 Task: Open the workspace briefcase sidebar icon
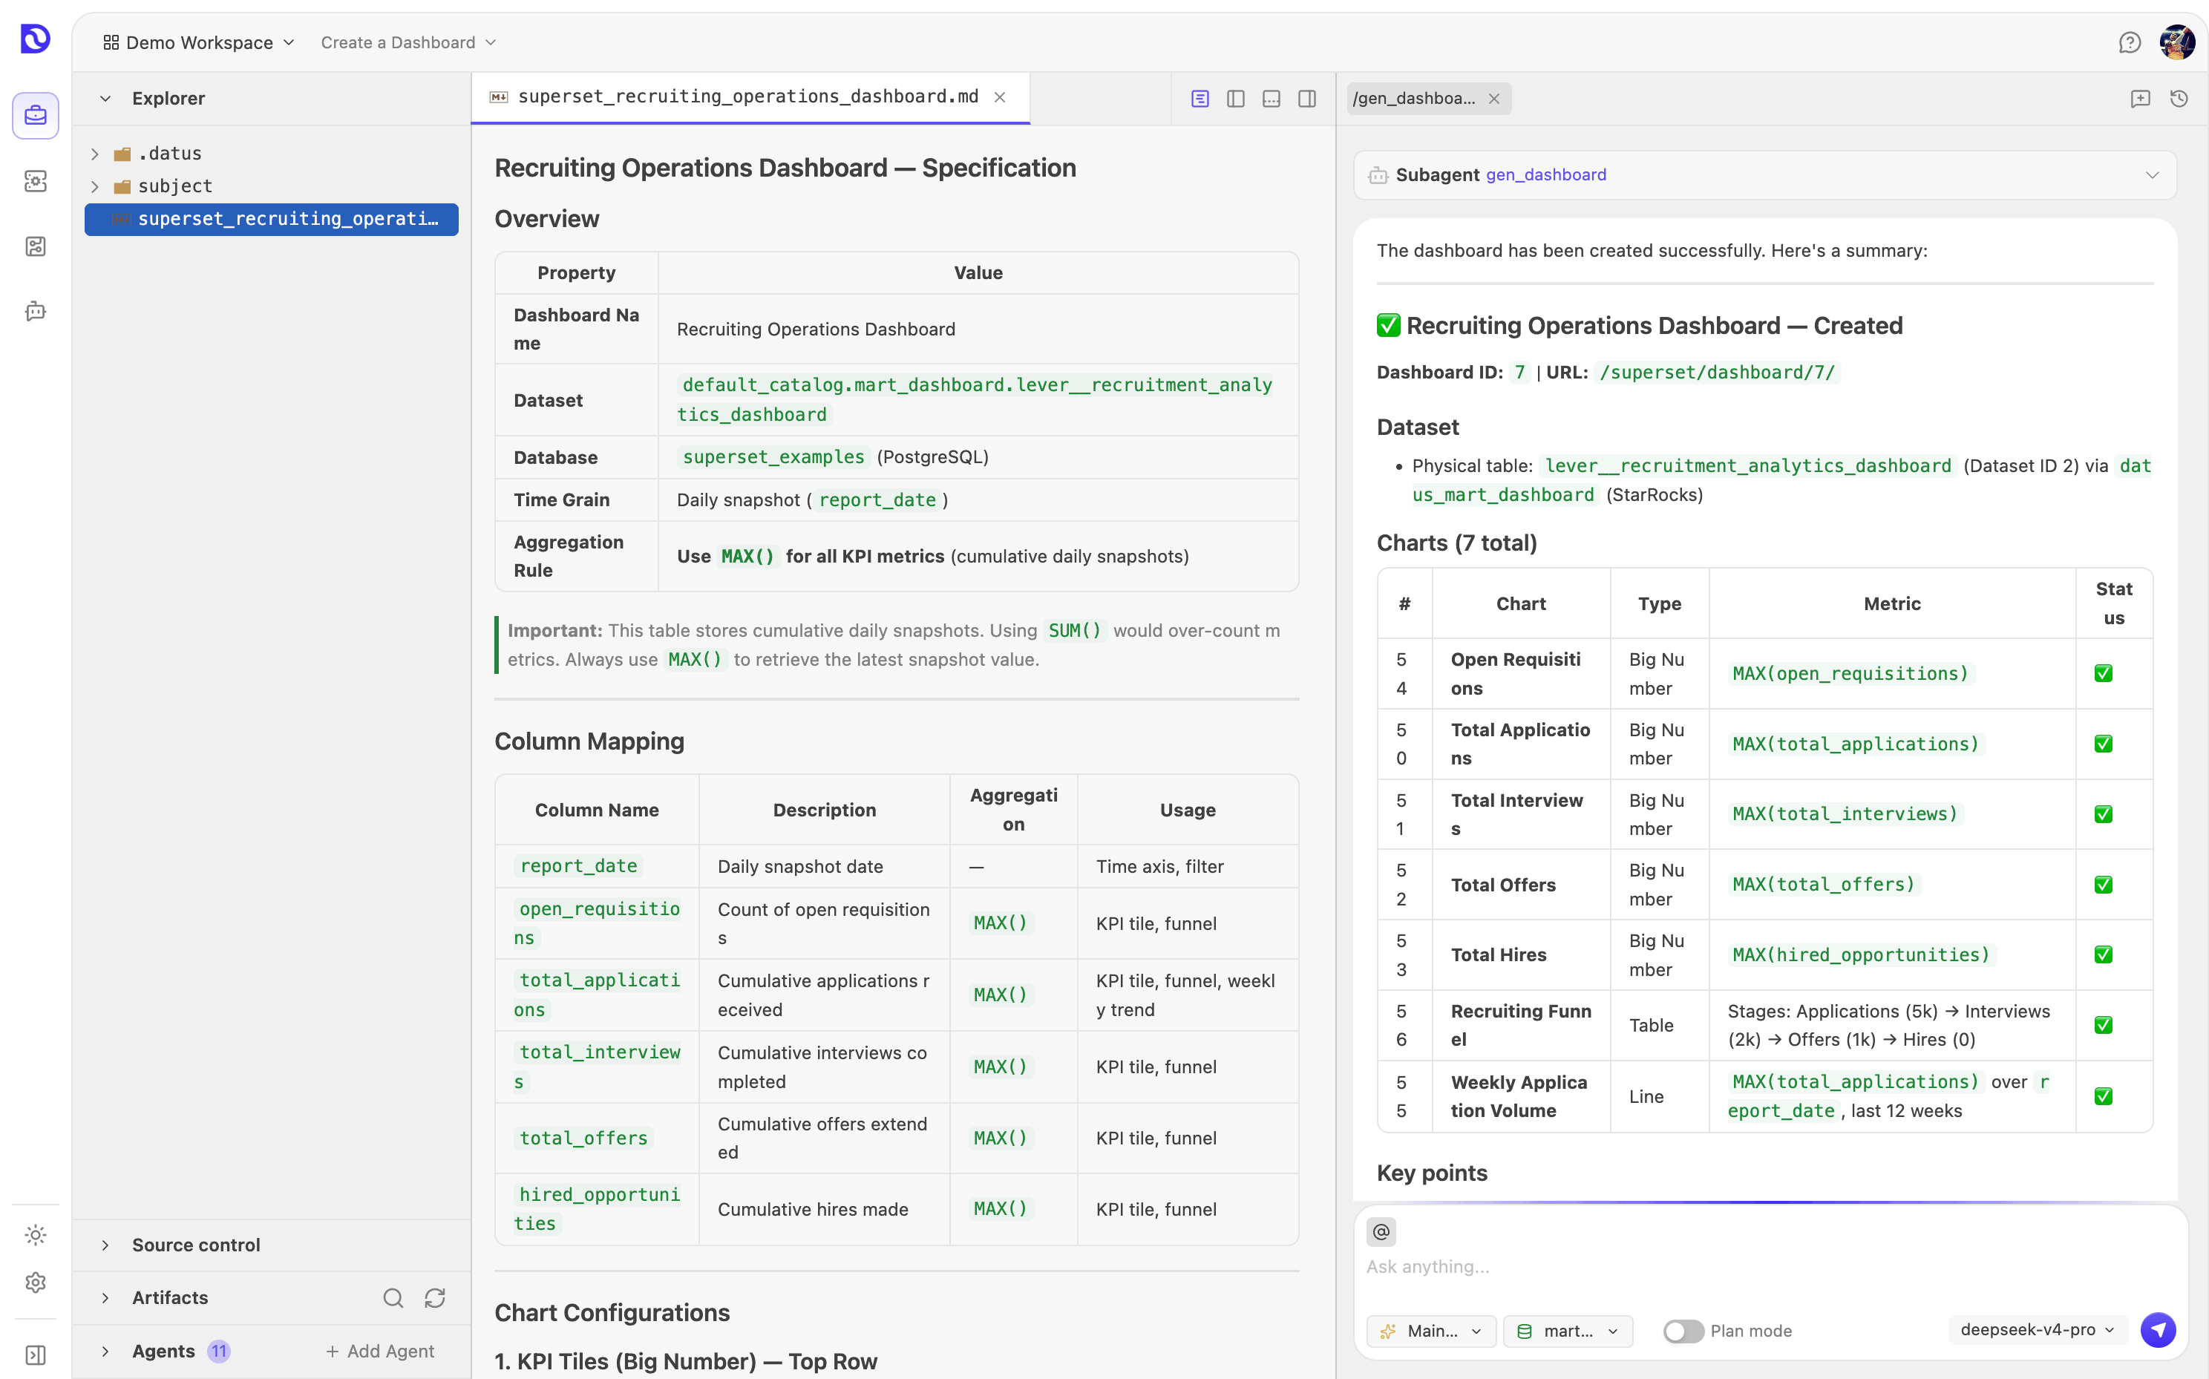point(36,116)
